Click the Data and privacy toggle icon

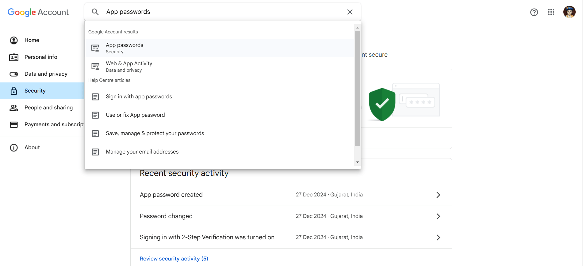14,74
